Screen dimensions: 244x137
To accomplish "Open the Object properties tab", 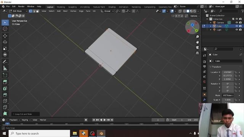I will (204, 94).
